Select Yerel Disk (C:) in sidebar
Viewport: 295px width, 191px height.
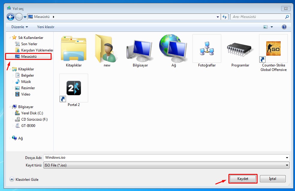pyautogui.click(x=32, y=113)
